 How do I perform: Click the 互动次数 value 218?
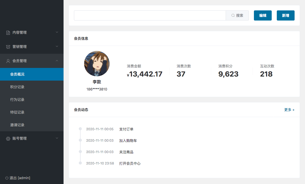[266, 74]
